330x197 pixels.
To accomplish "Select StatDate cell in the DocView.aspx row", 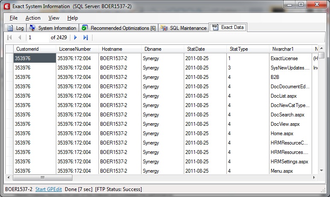I will 206,124.
